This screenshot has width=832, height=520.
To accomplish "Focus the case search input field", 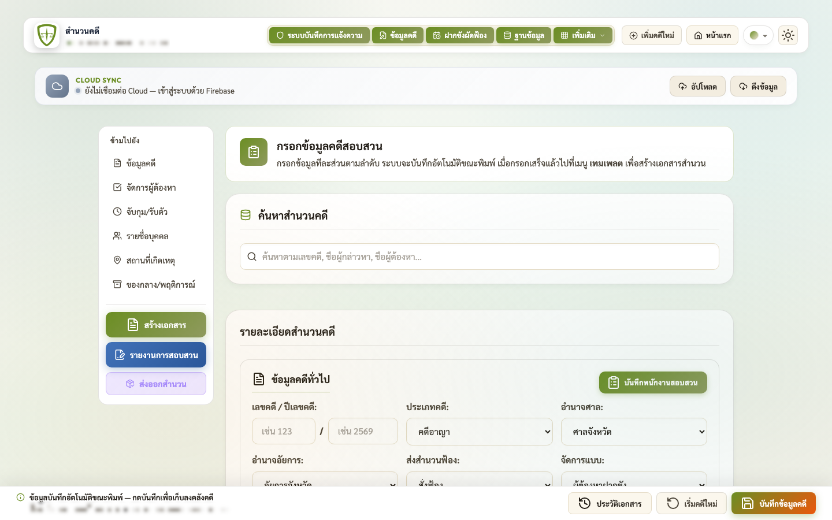I will click(x=480, y=257).
